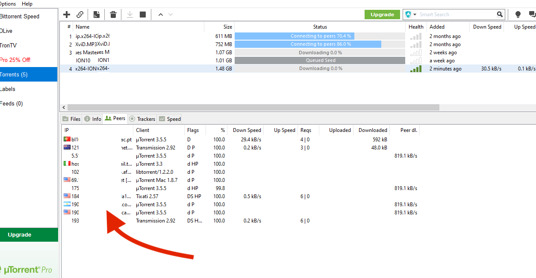Sort peers by IP column header
The height and width of the screenshot is (278, 536).
[x=97, y=130]
